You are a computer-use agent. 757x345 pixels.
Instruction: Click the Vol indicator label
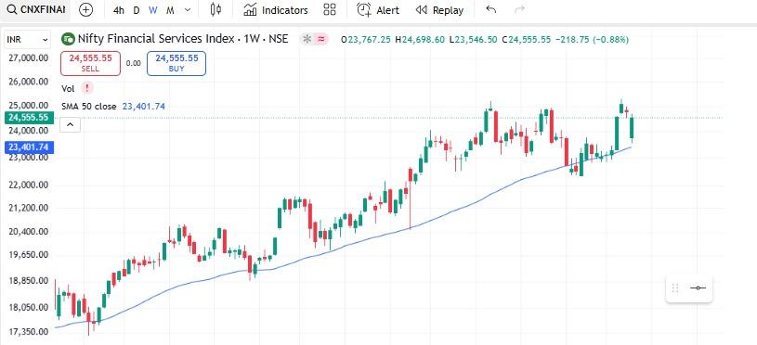click(x=68, y=88)
